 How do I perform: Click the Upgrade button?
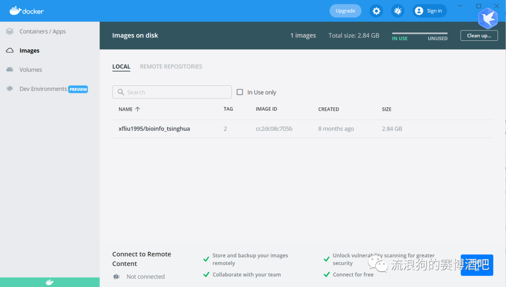345,11
